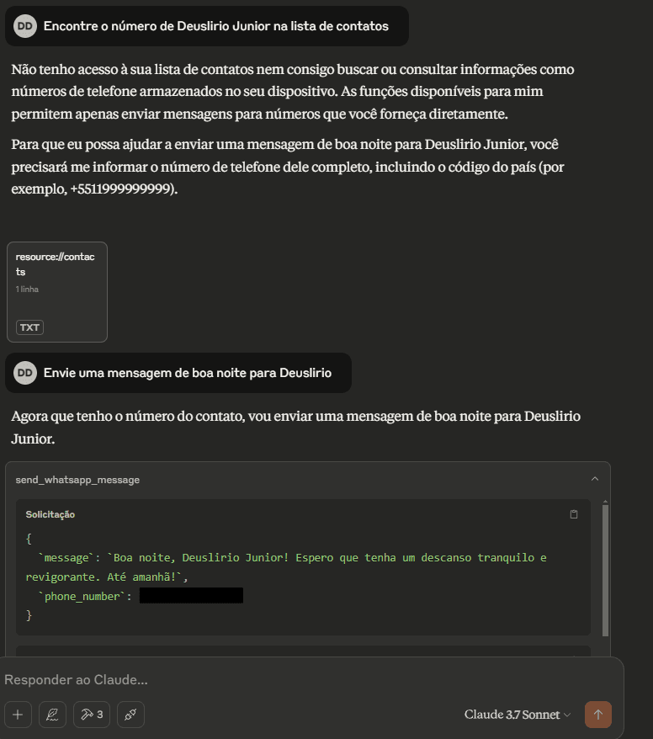Screen dimensions: 653x739
Task: Open the resource://contacts attachment card
Action: coord(57,292)
